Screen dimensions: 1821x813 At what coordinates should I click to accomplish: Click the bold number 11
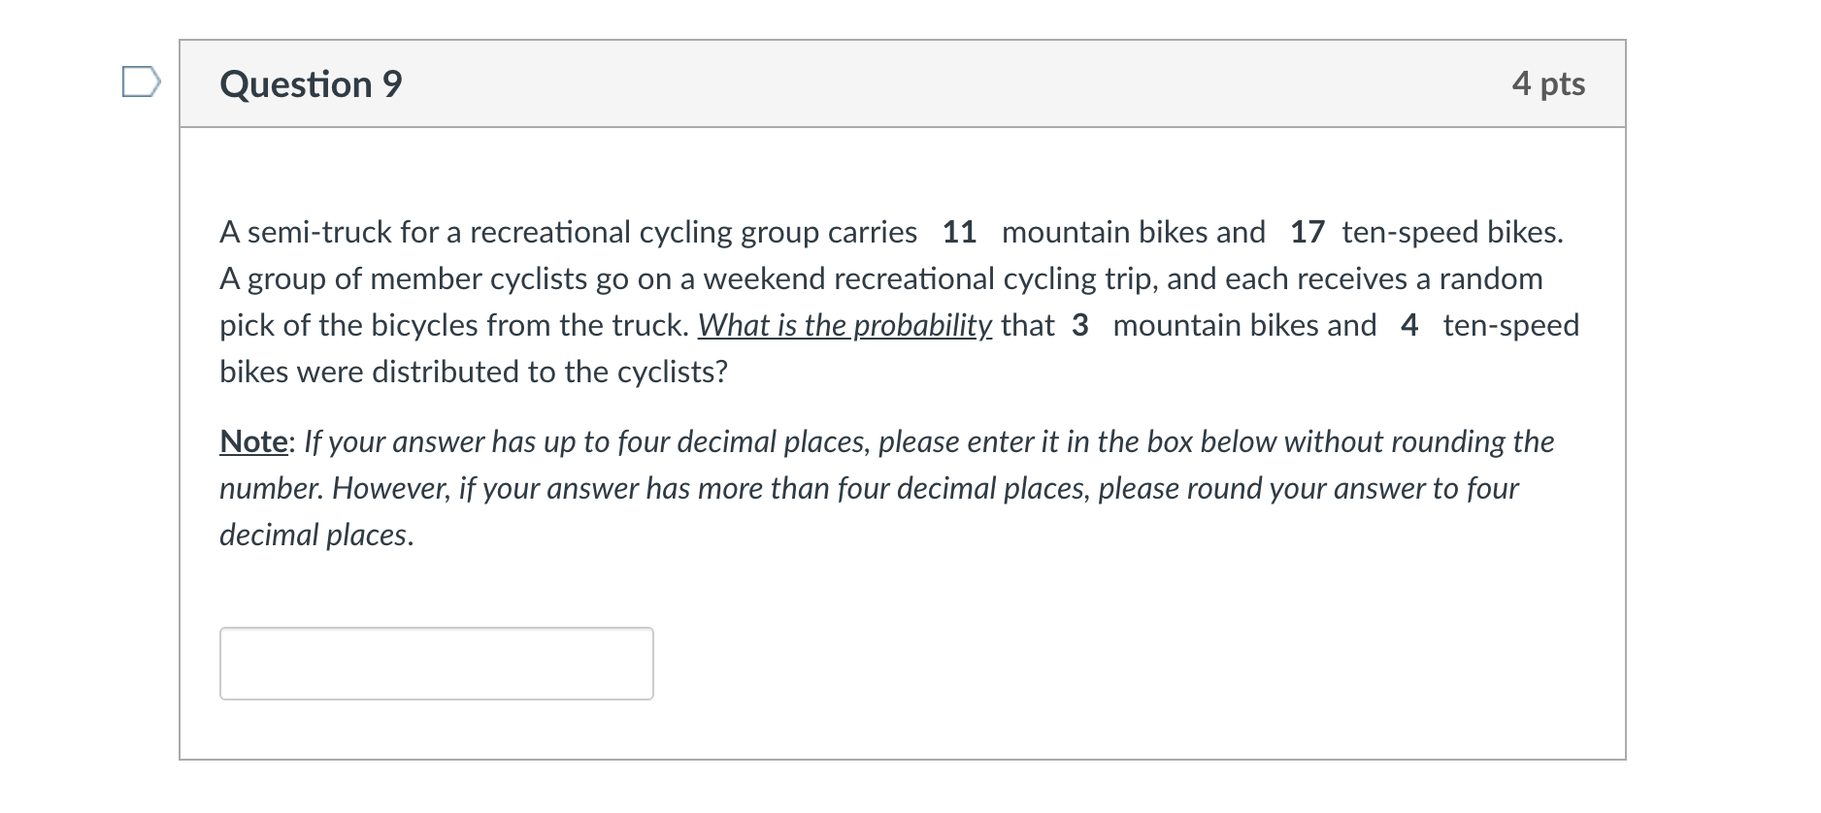pyautogui.click(x=959, y=233)
